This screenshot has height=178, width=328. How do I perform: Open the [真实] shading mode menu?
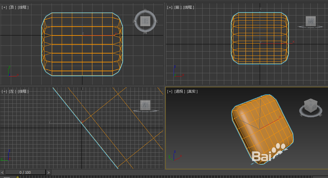pyautogui.click(x=192, y=91)
